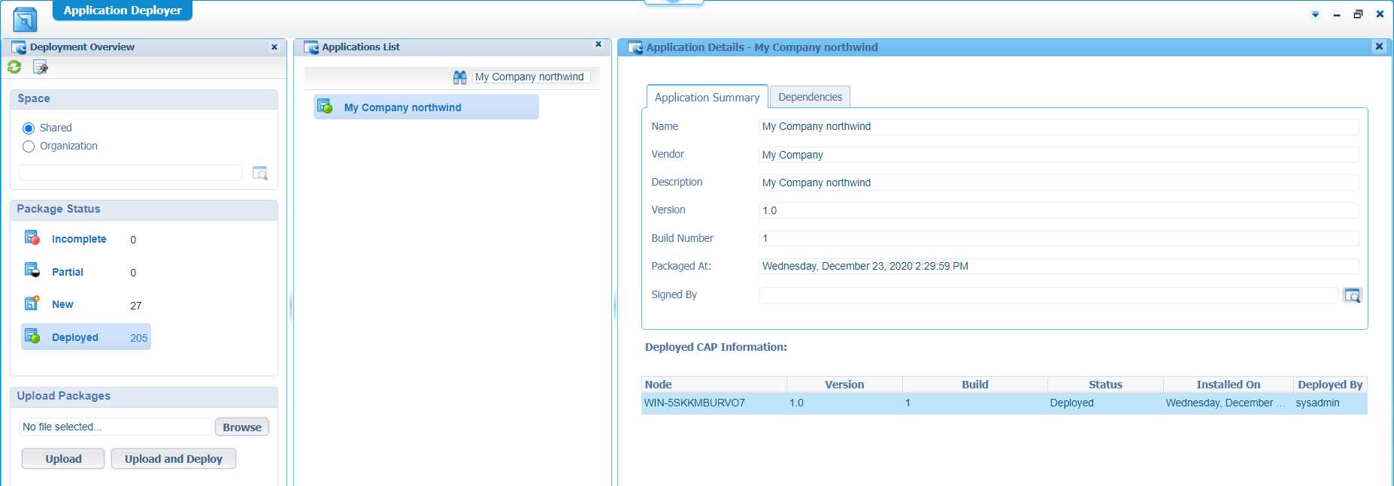
Task: Open the Application Summary tab
Action: point(707,98)
